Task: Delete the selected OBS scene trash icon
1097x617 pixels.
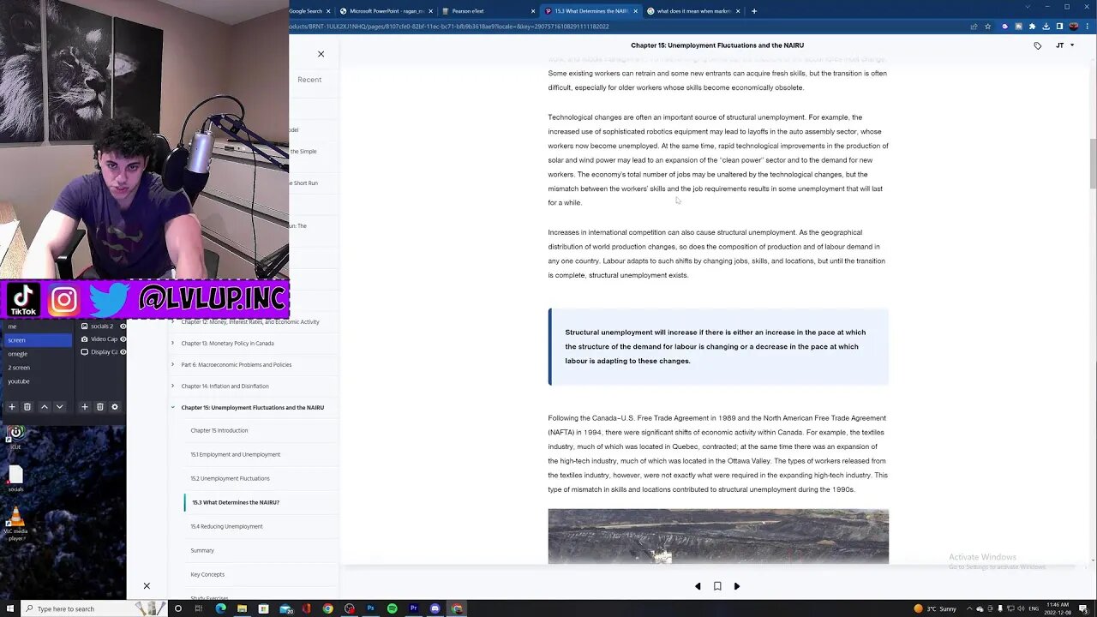Action: (27, 407)
